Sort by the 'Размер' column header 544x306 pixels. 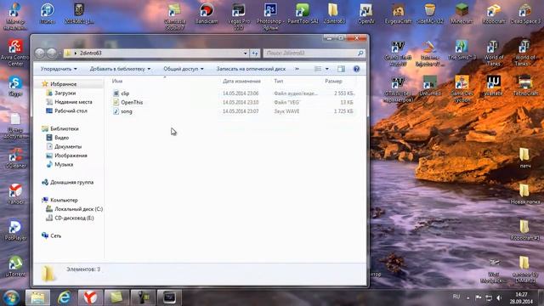click(333, 81)
